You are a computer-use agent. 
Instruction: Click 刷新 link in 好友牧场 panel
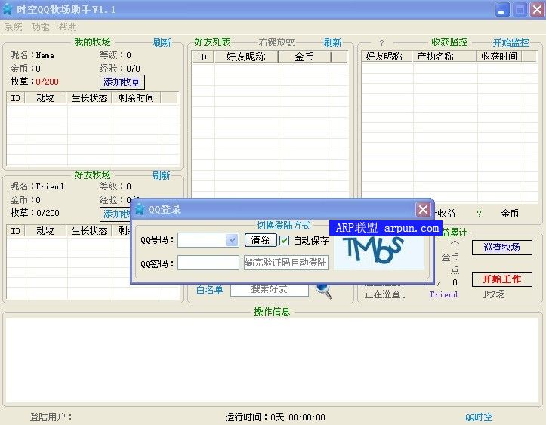[161, 175]
